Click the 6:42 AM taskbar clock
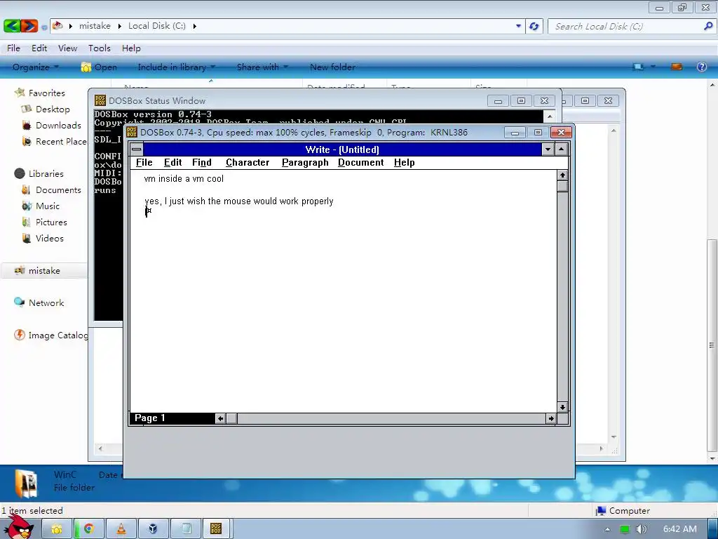This screenshot has width=718, height=539. pos(679,529)
